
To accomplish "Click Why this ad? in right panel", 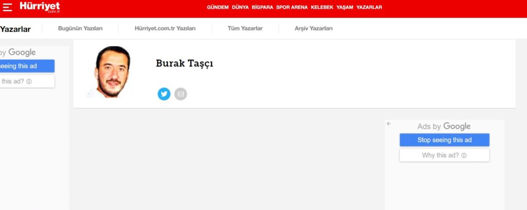I will tap(444, 155).
